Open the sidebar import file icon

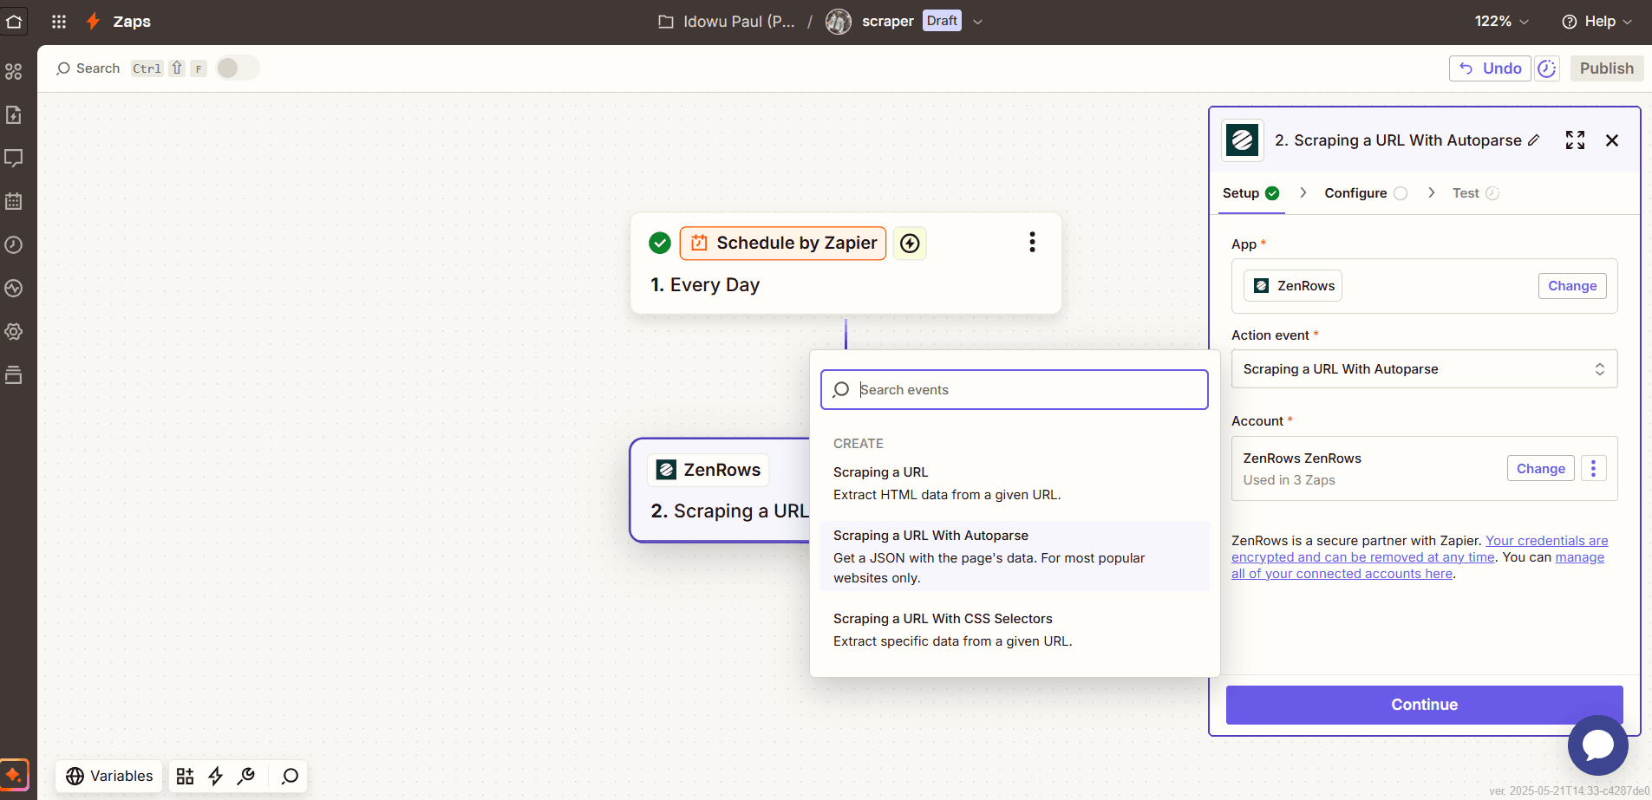pos(14,114)
